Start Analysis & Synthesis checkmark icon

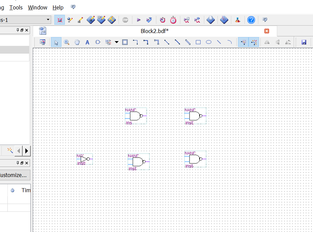149,20
